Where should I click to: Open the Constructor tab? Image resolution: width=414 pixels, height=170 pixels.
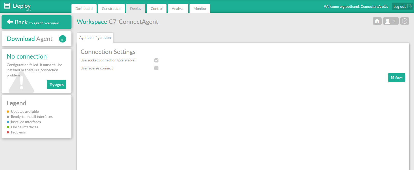point(111,9)
